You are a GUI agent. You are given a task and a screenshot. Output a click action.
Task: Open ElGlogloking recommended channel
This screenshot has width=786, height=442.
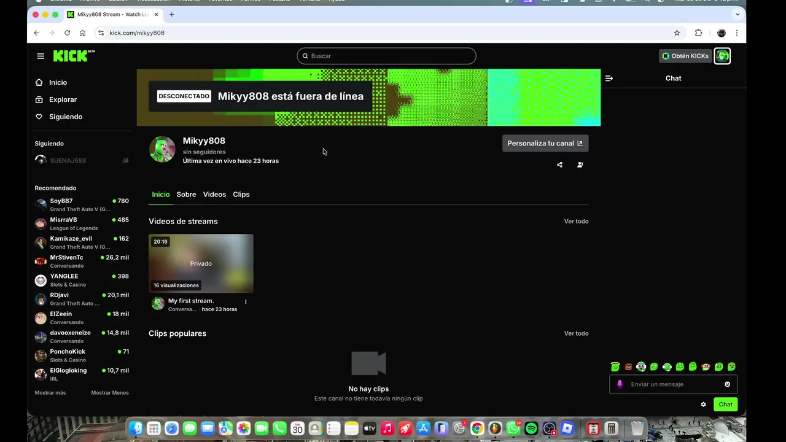(x=82, y=374)
